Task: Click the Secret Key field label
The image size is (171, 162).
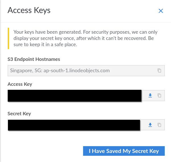Action: (x=19, y=114)
